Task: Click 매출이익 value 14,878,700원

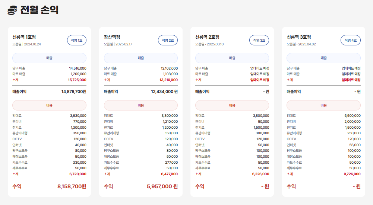Action: [x=74, y=92]
